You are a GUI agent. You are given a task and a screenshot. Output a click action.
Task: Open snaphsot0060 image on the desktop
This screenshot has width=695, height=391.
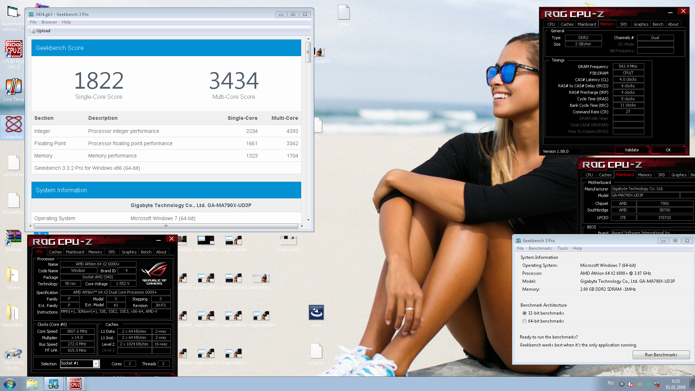coord(234,243)
